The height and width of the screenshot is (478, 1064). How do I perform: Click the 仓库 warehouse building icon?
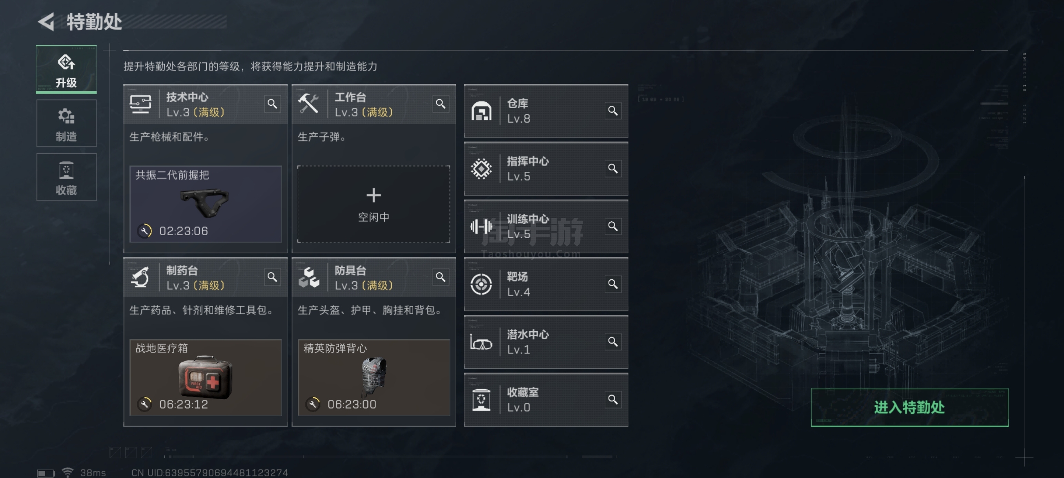pyautogui.click(x=481, y=111)
